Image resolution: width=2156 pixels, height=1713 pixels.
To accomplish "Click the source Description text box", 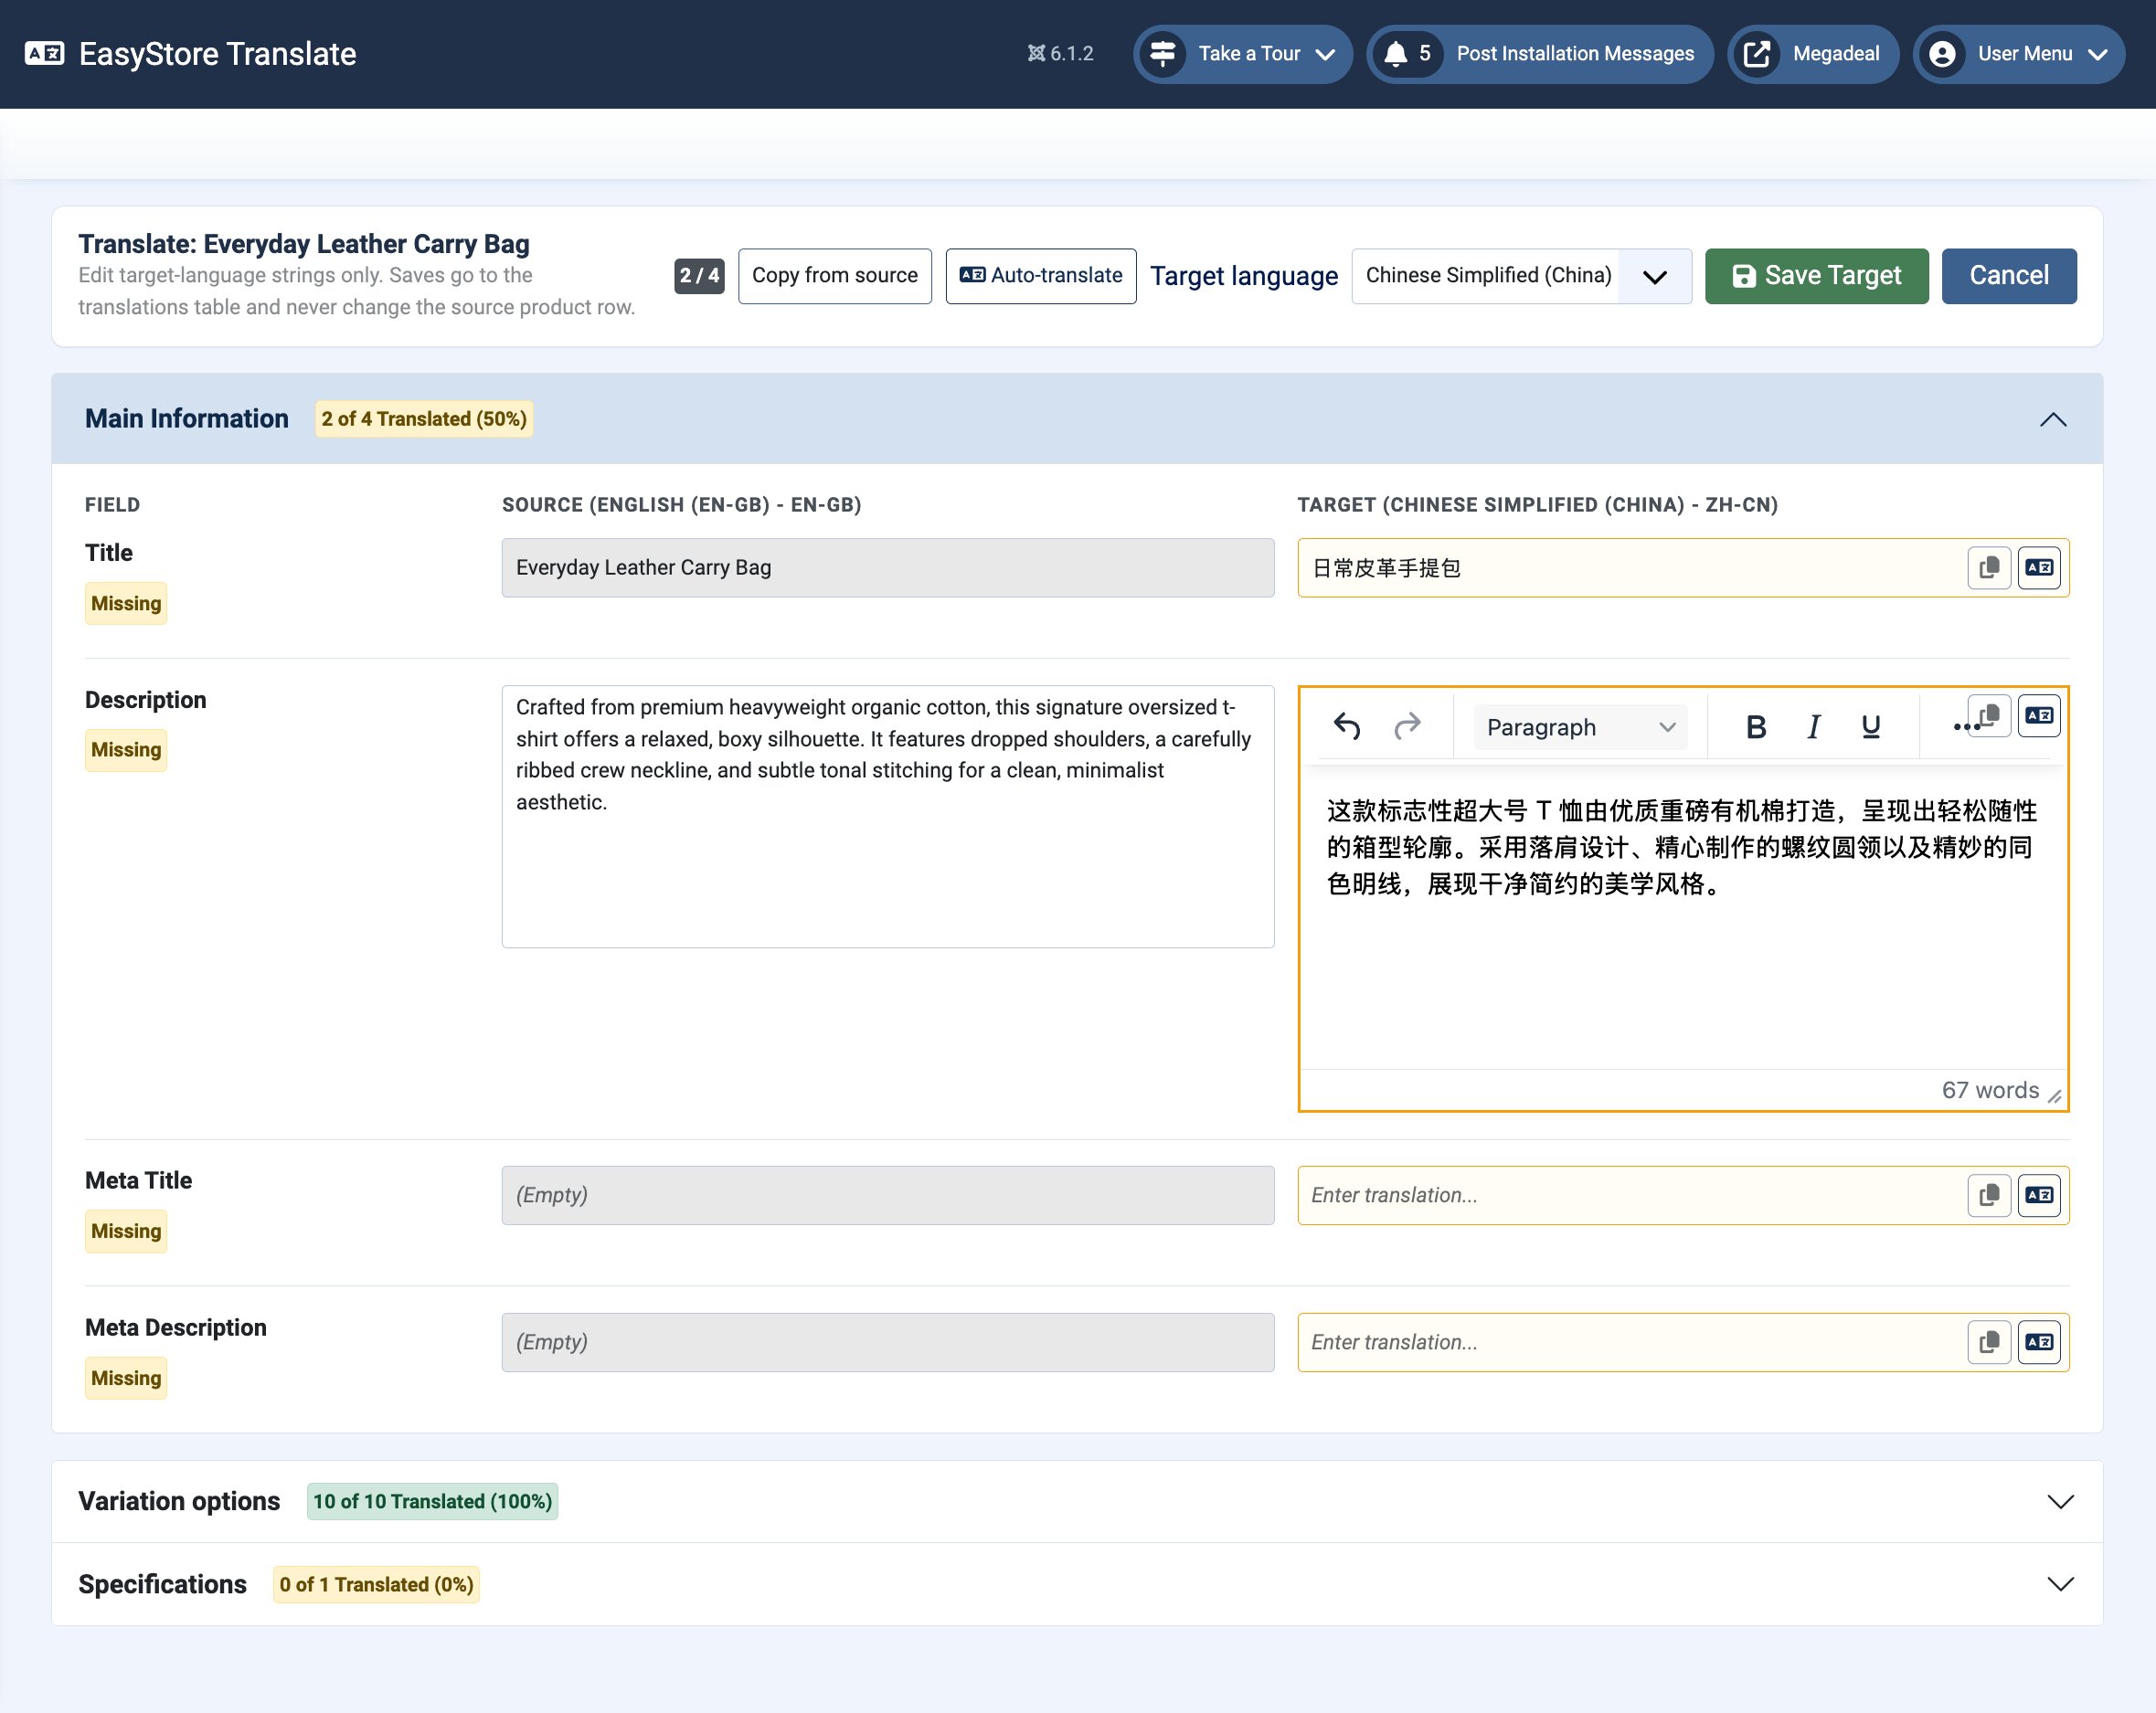I will click(x=888, y=817).
